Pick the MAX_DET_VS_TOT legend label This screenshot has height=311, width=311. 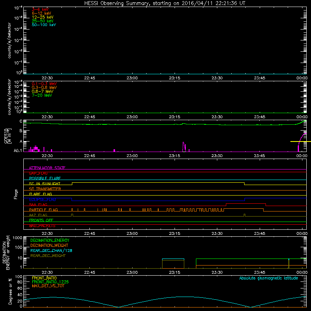coord(48,286)
